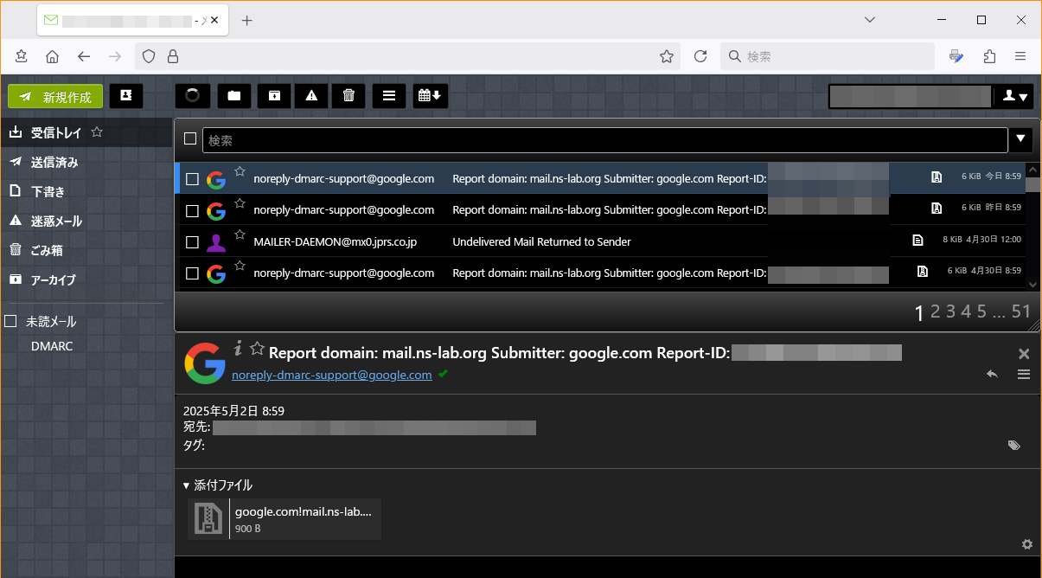Screen dimensions: 1042x578
Task: Click the message view settings gear icon
Action: pyautogui.click(x=1027, y=544)
